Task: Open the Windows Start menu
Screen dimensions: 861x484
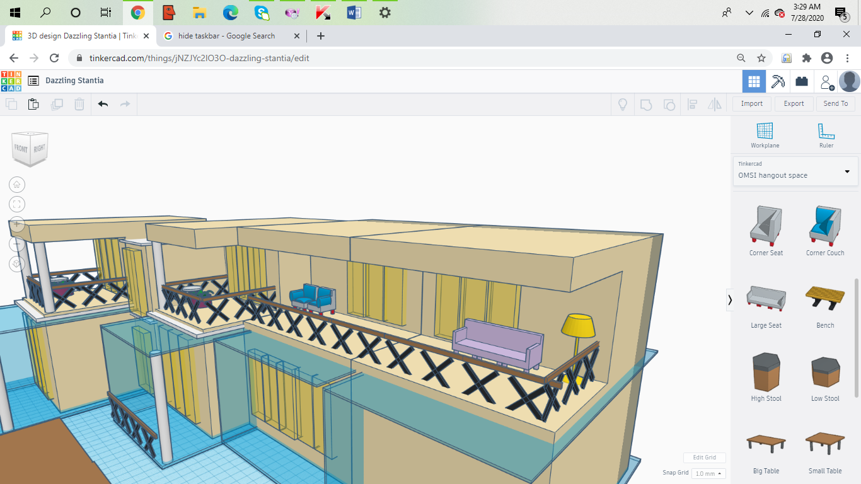Action: click(15, 13)
